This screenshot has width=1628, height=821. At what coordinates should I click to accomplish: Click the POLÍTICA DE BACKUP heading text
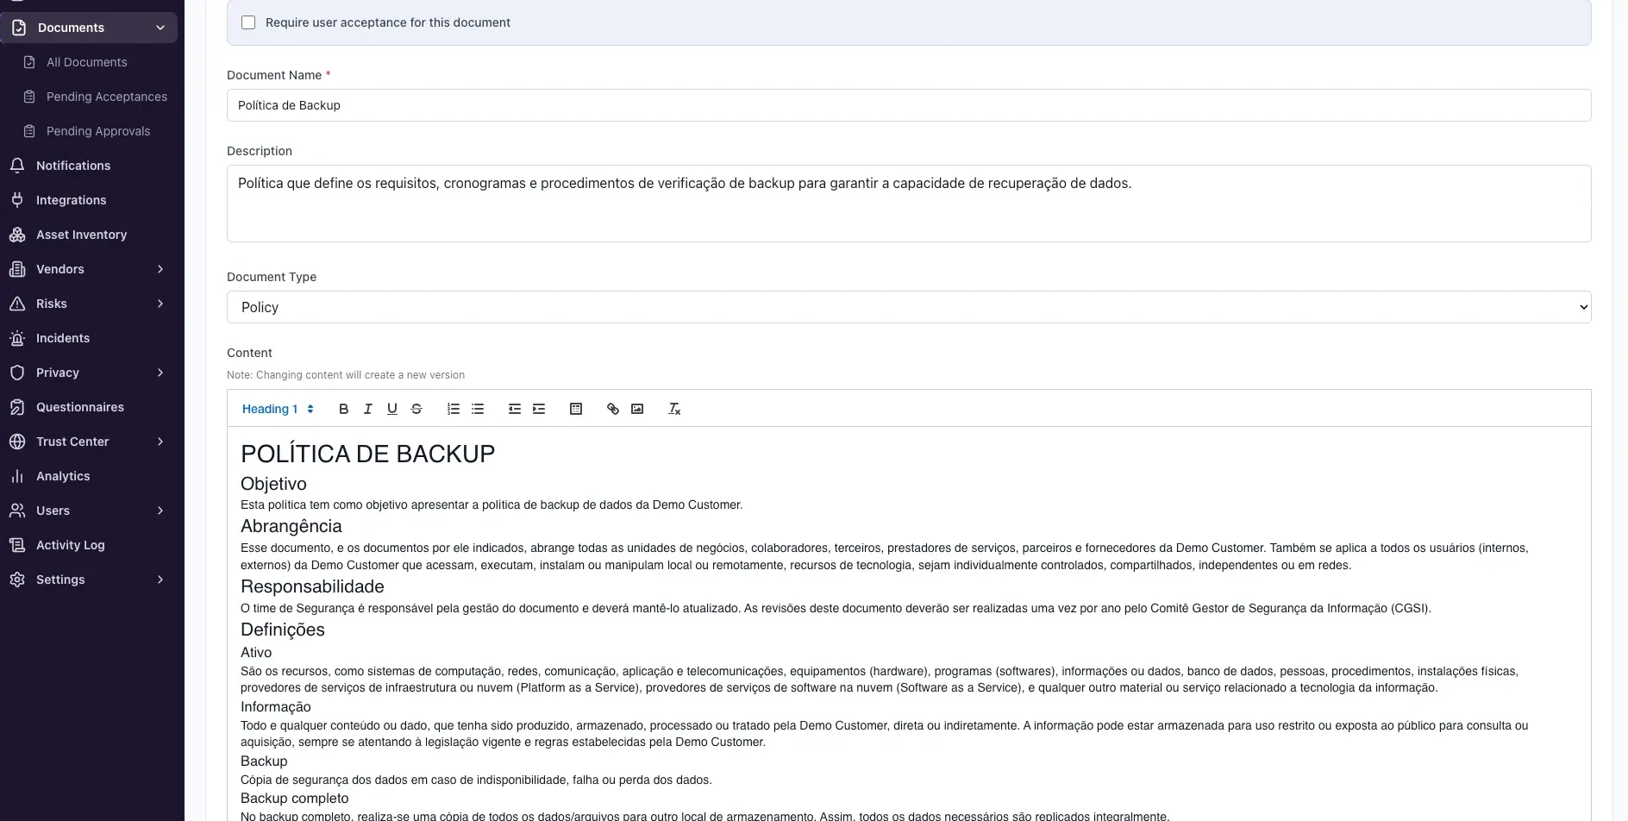367,454
